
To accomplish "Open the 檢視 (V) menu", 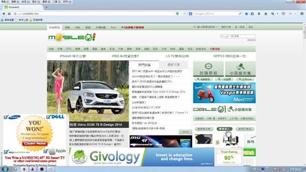I will tap(25, 2).
